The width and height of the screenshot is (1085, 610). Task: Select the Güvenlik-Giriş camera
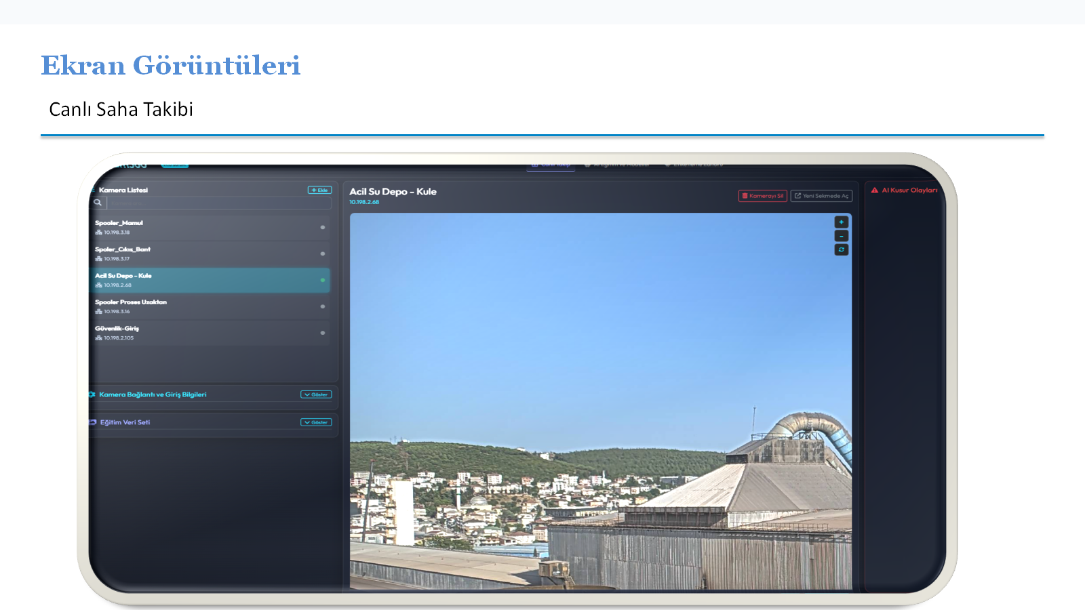[x=210, y=333]
